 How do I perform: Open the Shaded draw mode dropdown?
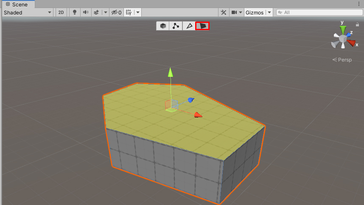[x=27, y=12]
